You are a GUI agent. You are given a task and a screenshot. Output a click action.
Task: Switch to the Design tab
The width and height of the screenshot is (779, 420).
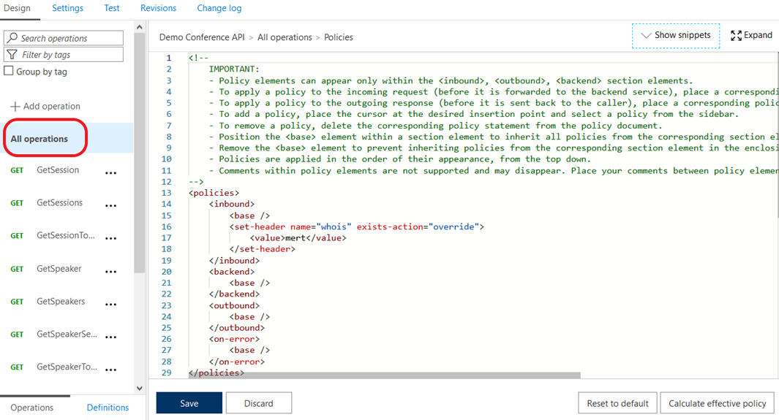tap(17, 9)
